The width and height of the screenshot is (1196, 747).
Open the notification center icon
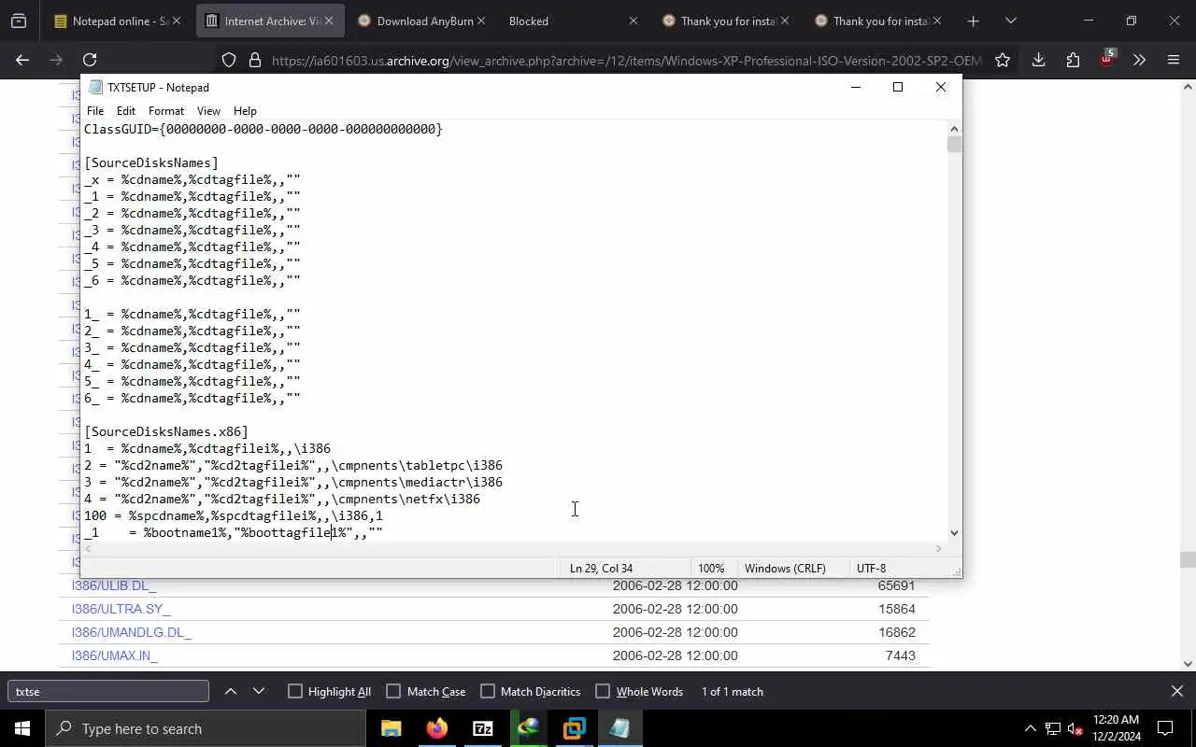pyautogui.click(x=1165, y=728)
